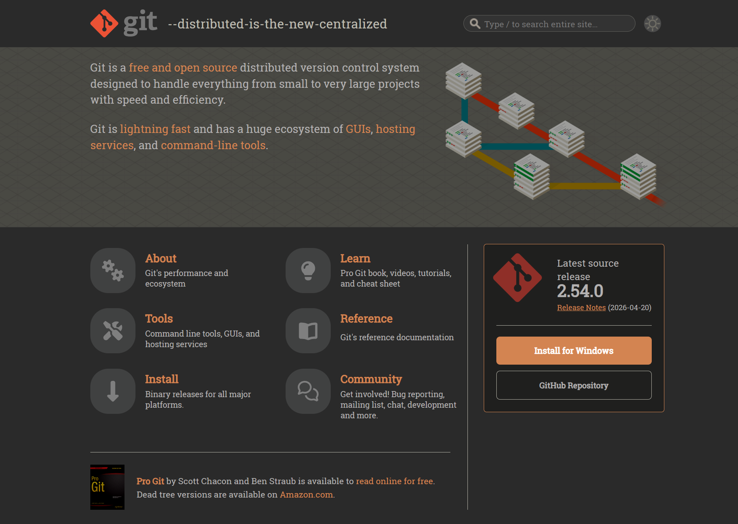
Task: Open the Reference heading link
Action: point(367,319)
